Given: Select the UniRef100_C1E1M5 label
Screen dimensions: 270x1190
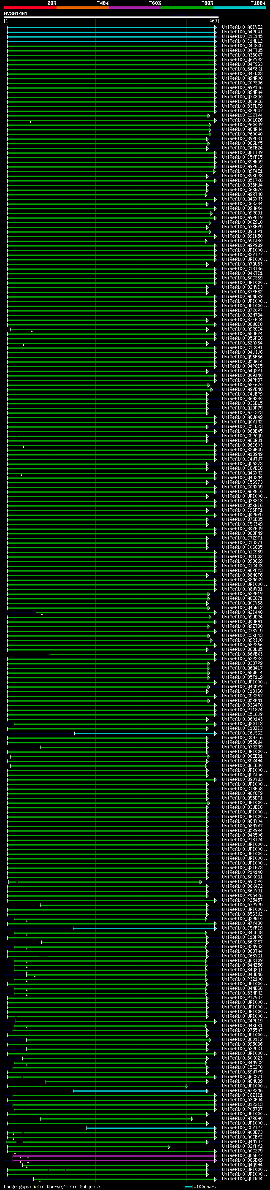Looking at the screenshot, I should (x=242, y=36).
